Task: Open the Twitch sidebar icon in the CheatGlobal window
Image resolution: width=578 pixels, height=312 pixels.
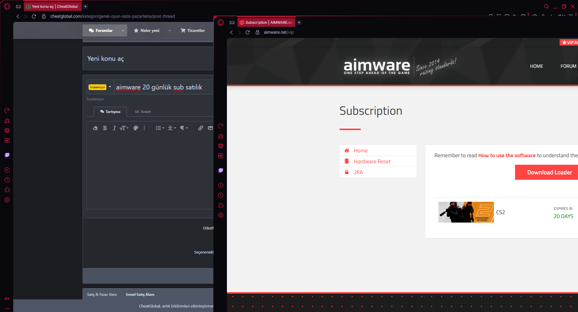Action: click(7, 155)
